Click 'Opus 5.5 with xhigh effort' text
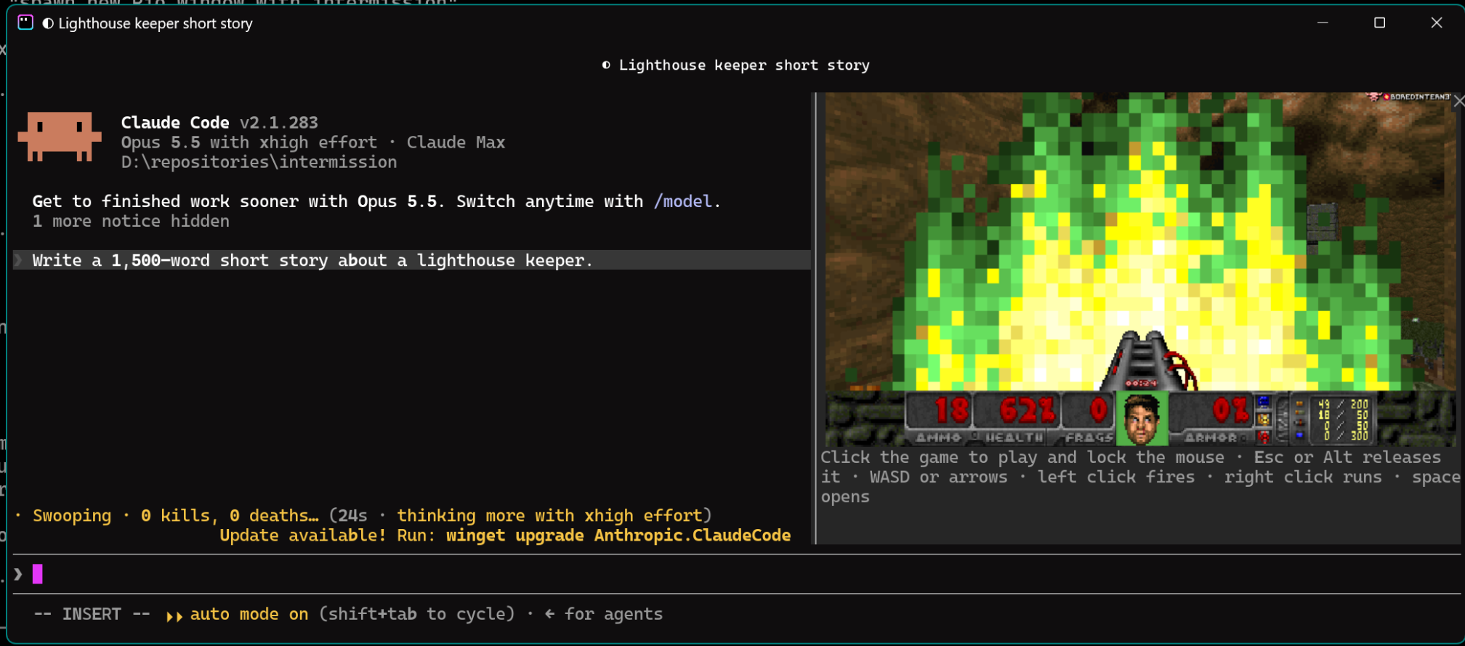 (249, 142)
